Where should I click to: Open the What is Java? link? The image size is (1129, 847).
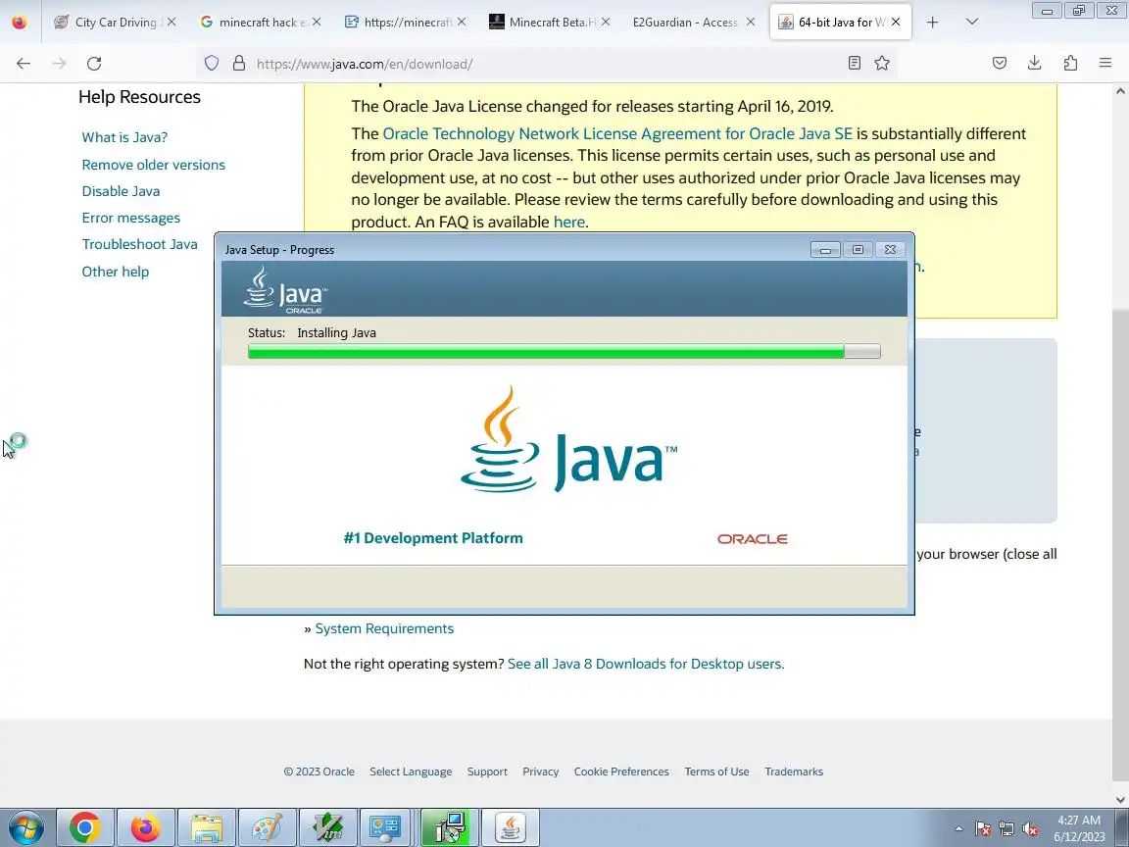click(x=124, y=137)
